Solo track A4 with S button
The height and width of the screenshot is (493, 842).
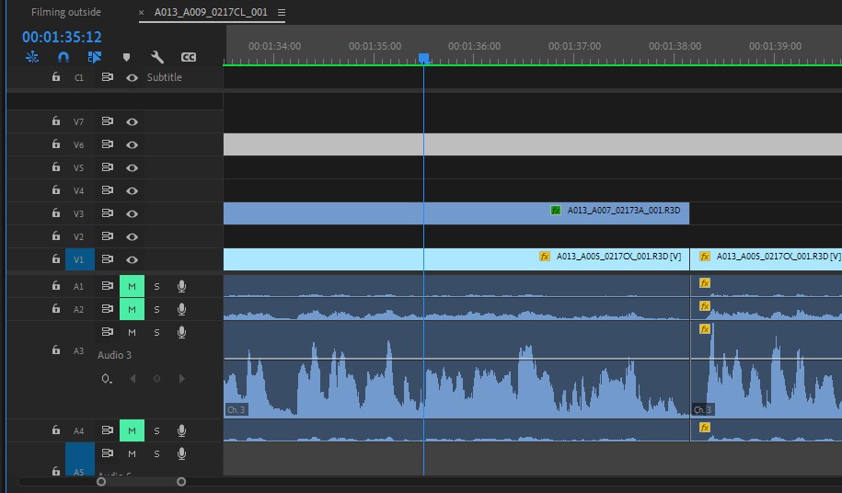[156, 430]
